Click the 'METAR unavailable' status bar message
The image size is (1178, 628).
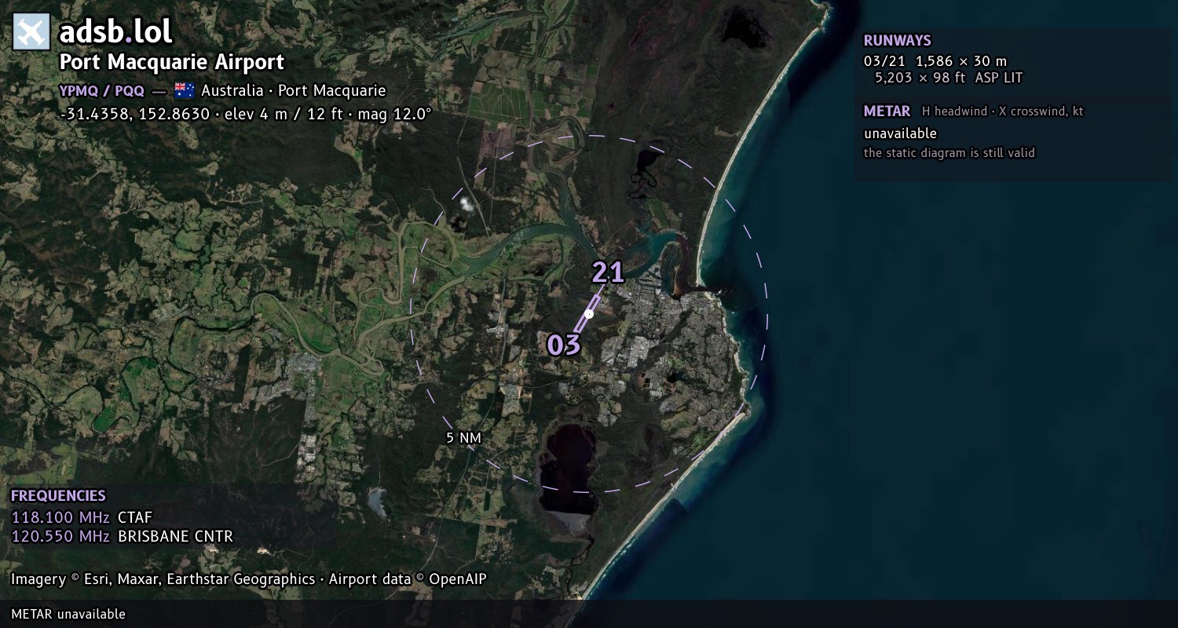(68, 614)
